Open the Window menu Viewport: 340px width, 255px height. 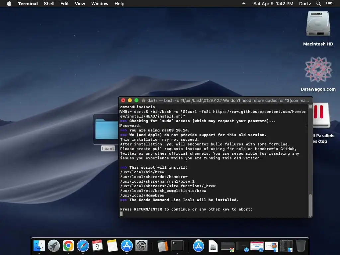coord(100,4)
